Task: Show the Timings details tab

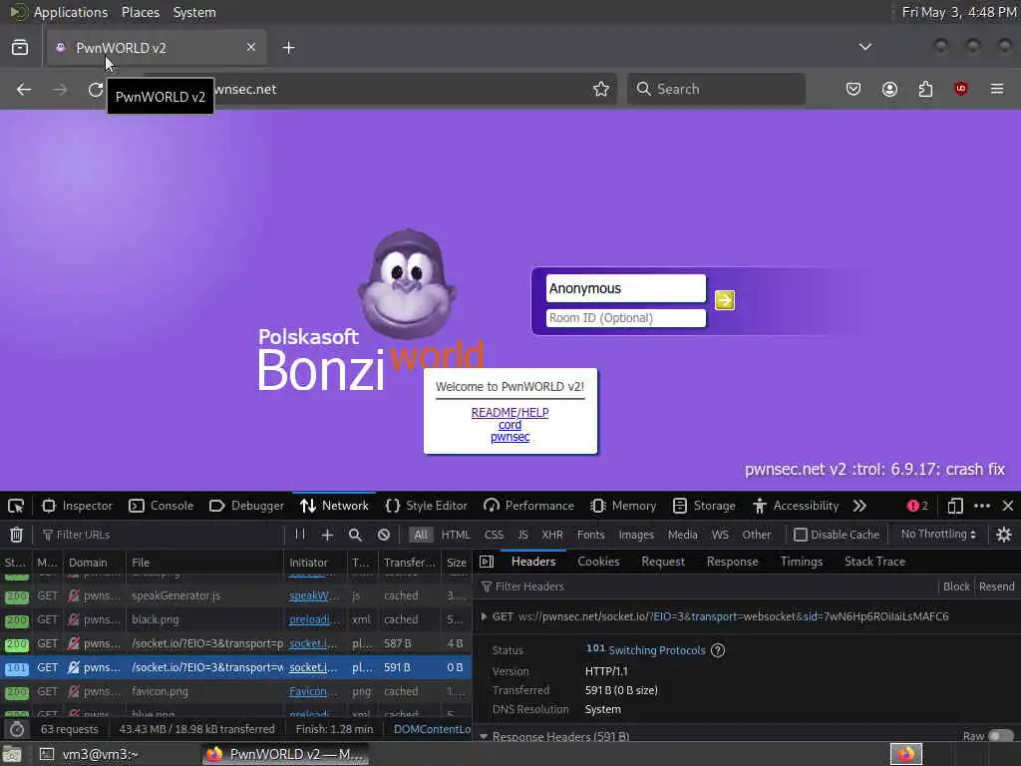Action: click(801, 562)
